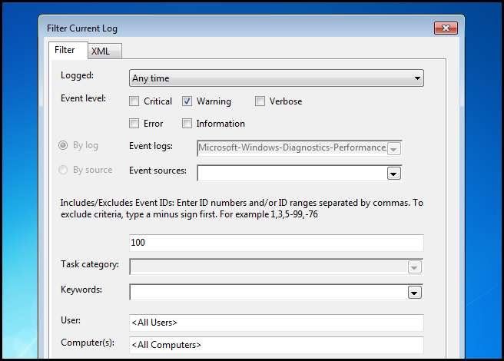
Task: Expand the Event logs dropdown arrow
Action: 393,149
